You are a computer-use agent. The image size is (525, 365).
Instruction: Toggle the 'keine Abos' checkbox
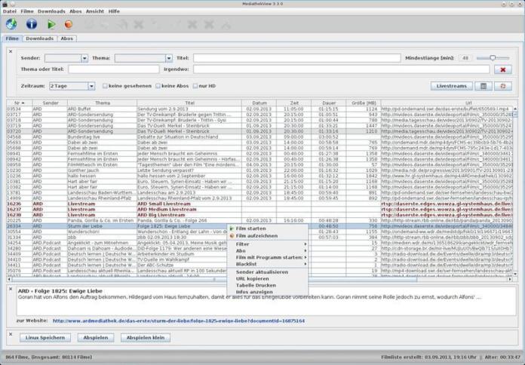[x=157, y=86]
